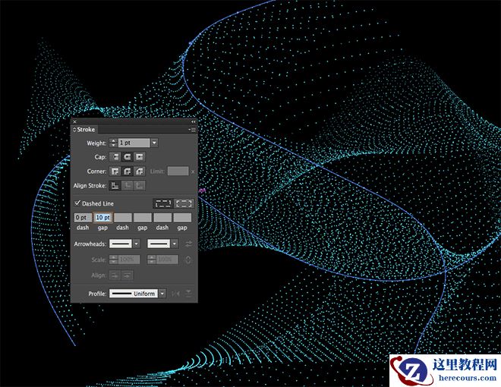Click the end arrowhead preview box
Image resolution: width=501 pixels, height=387 pixels.
click(x=159, y=244)
